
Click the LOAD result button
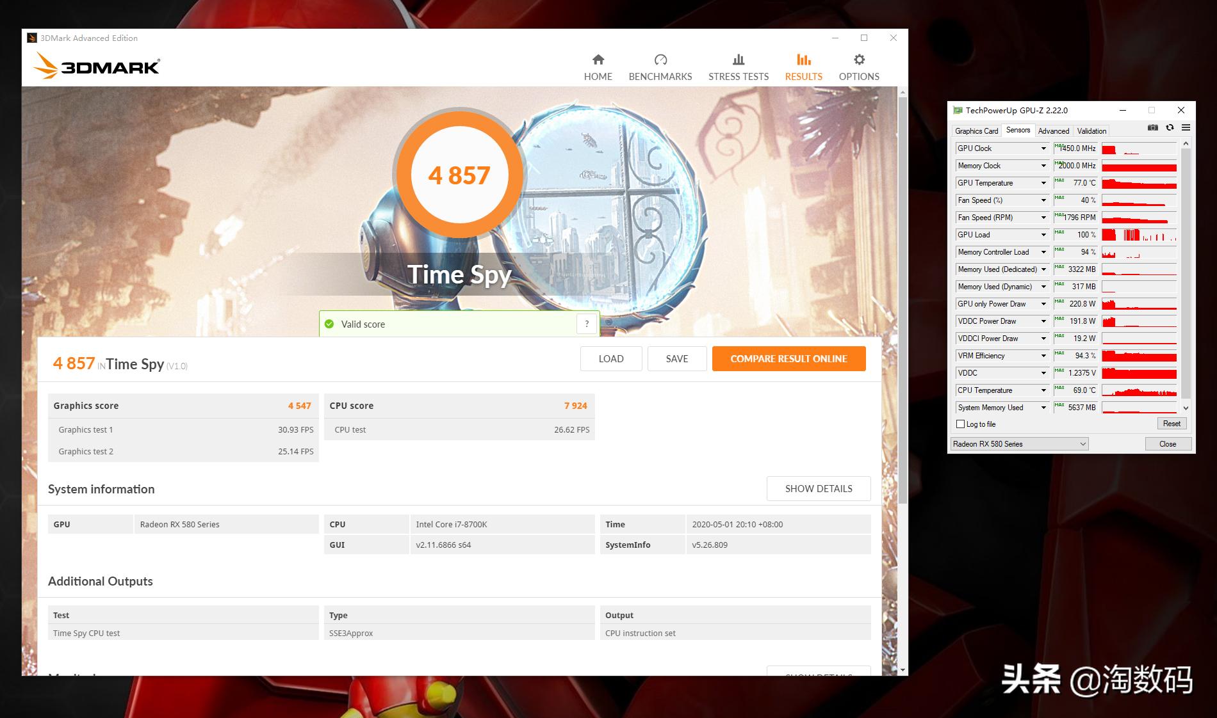click(x=611, y=358)
